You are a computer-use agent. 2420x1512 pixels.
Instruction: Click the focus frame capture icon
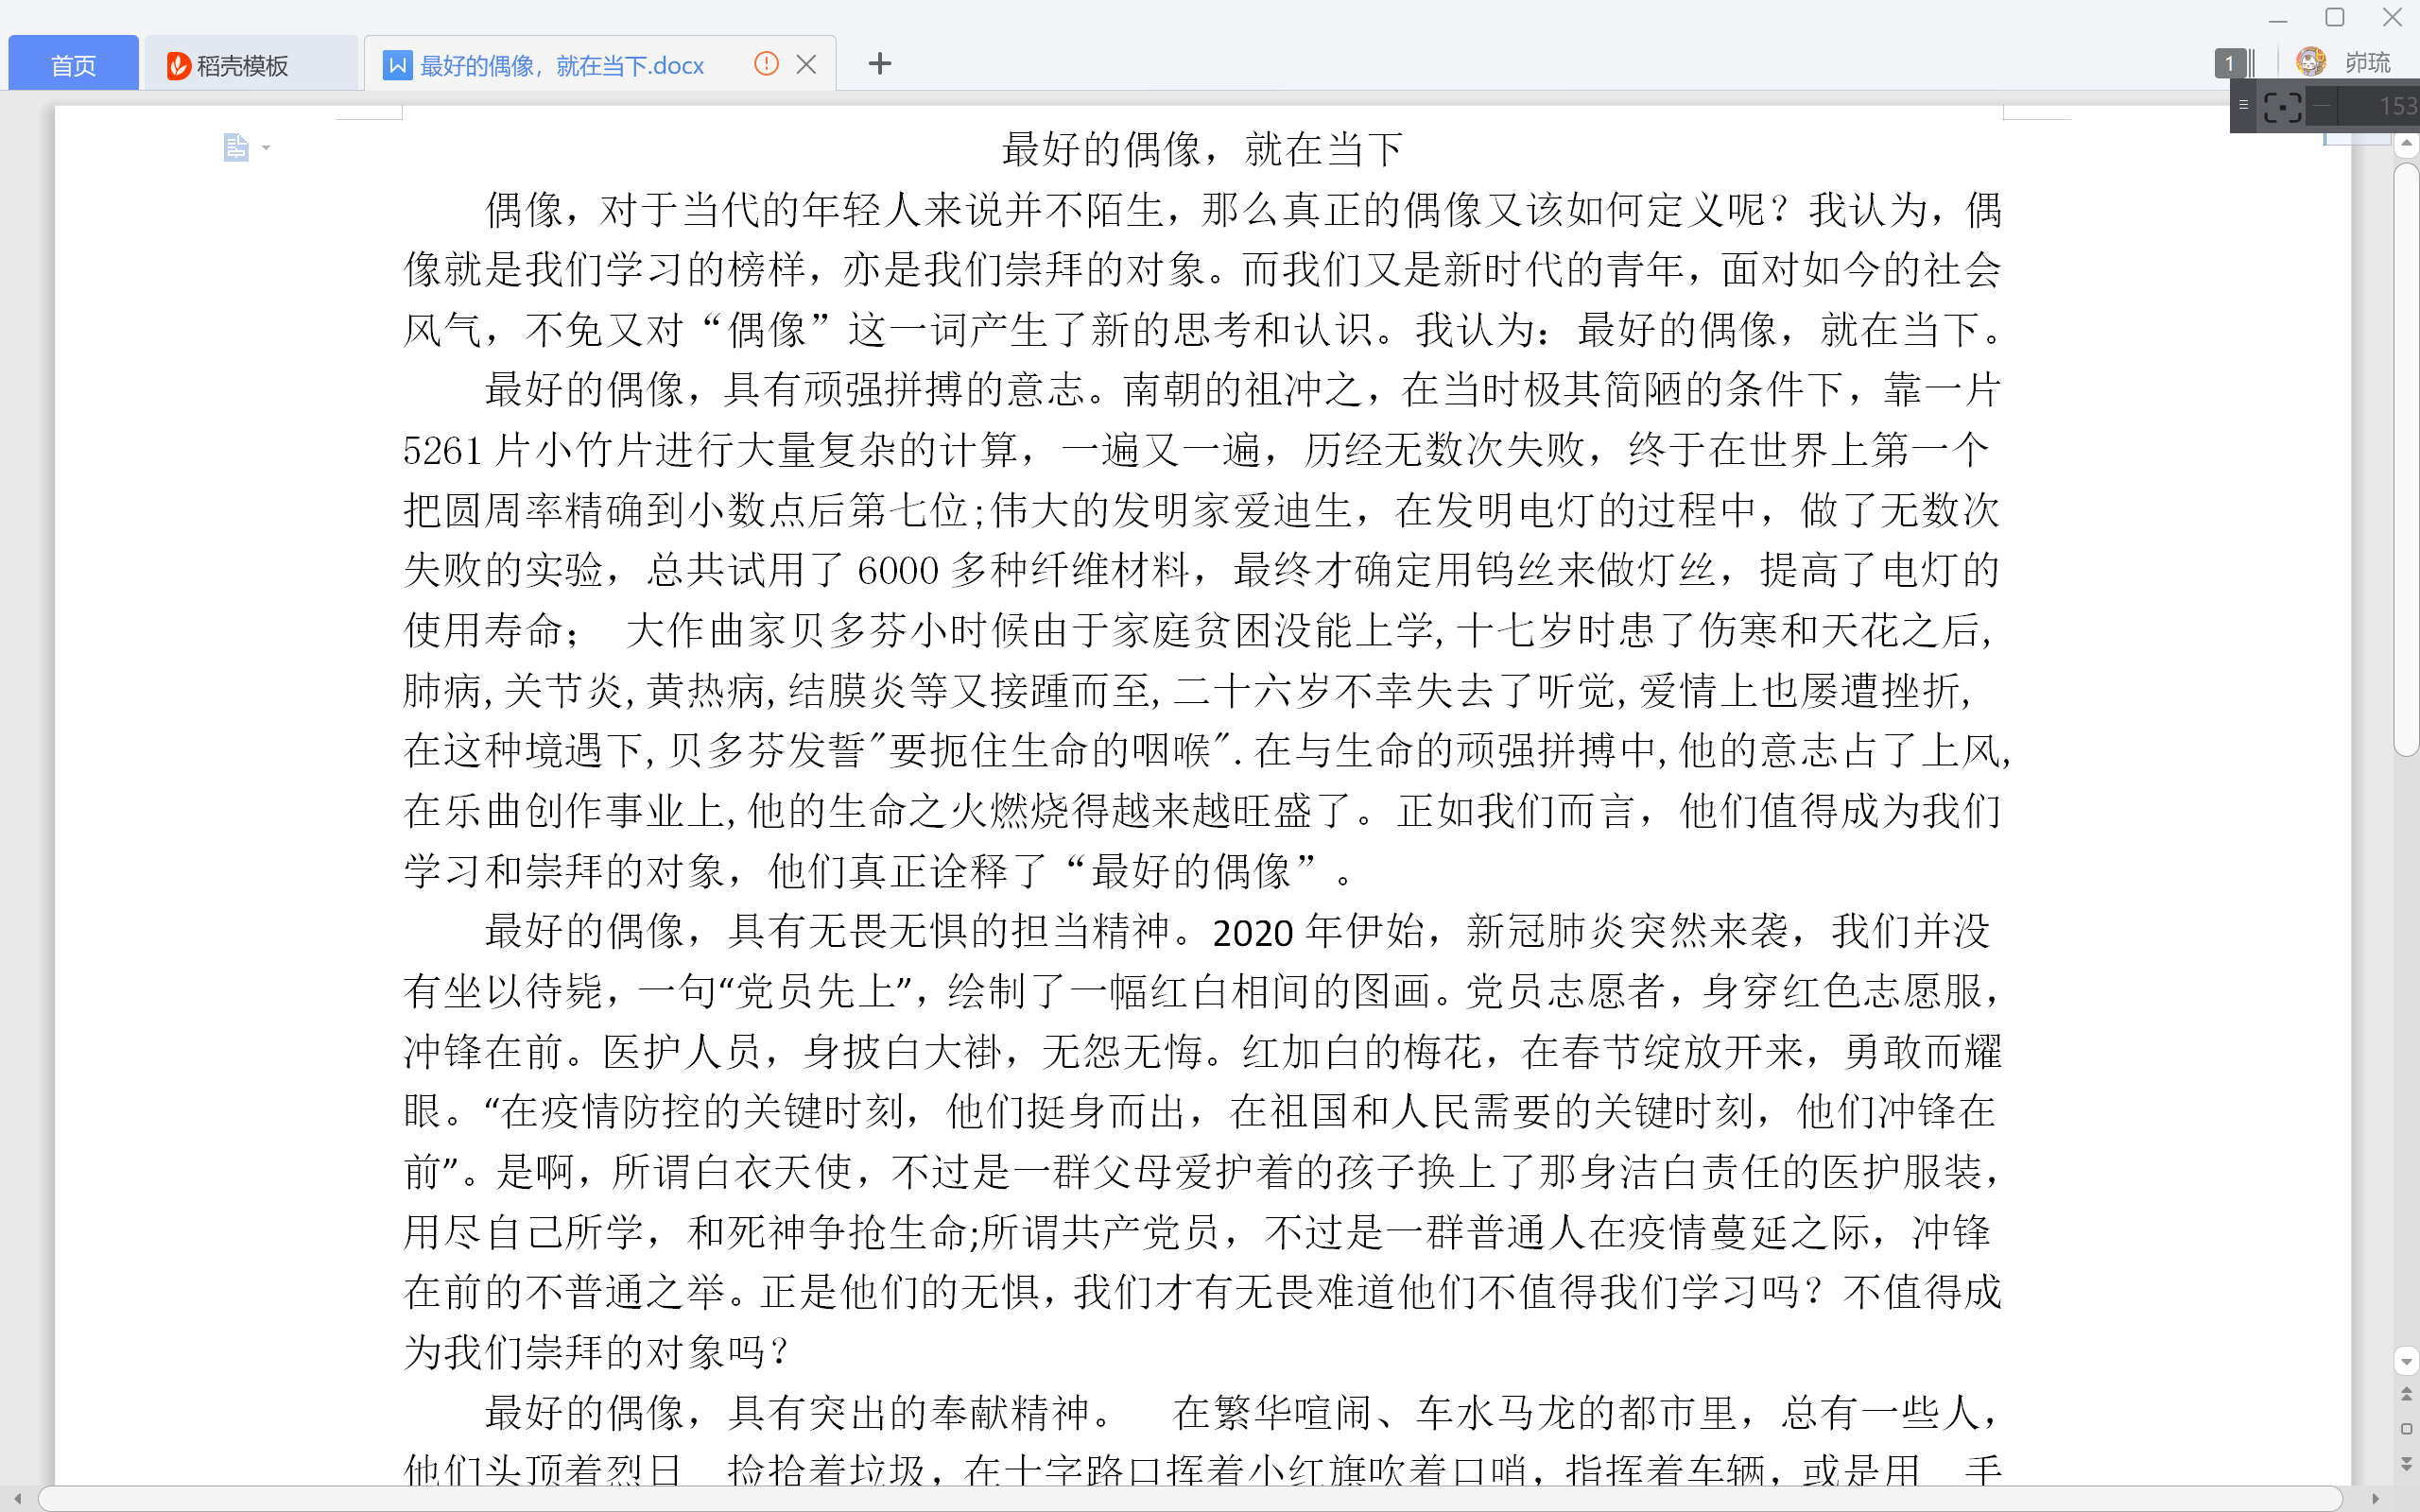coord(2281,106)
